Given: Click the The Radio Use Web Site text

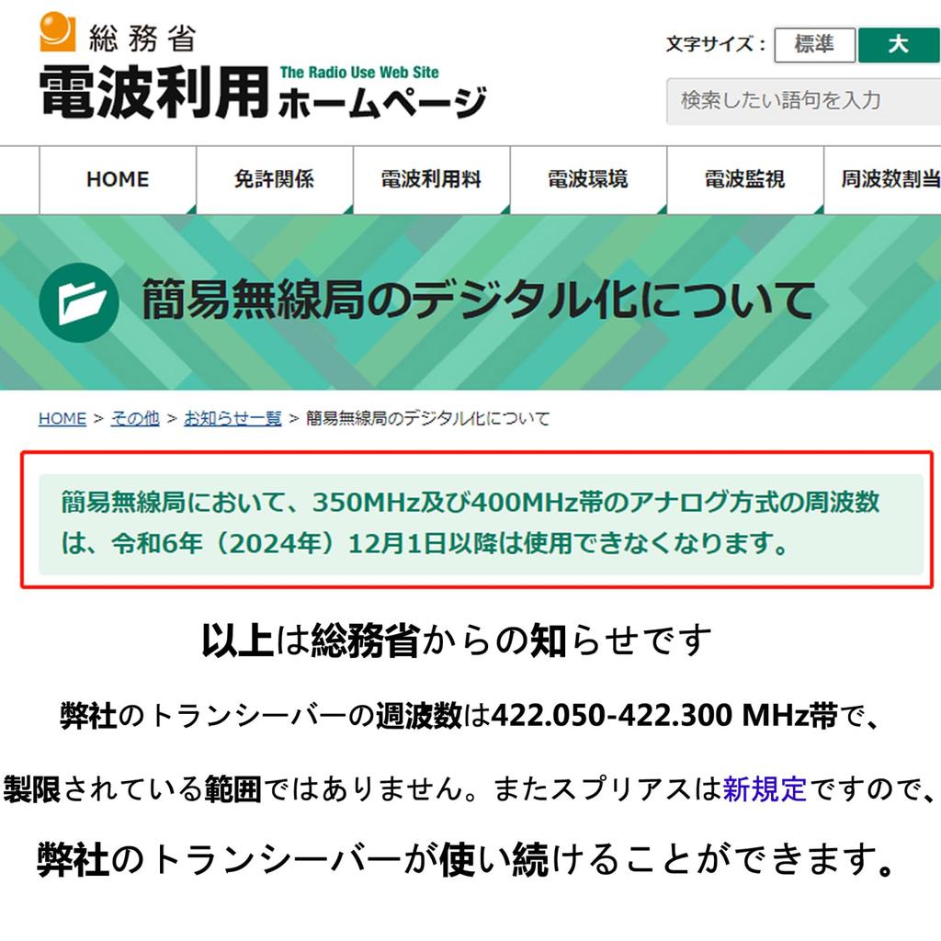Looking at the screenshot, I should pyautogui.click(x=359, y=73).
